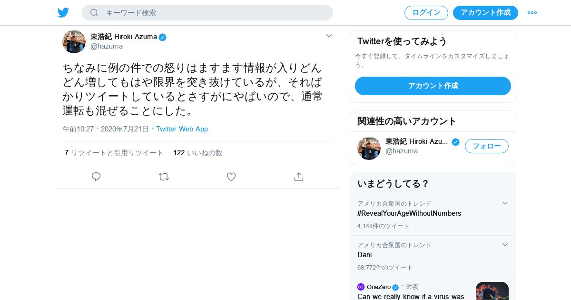Click the ログイン button in the header
Screen dimensions: 571x300
point(426,13)
